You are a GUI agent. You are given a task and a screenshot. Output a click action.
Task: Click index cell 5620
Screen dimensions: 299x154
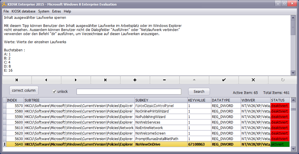click(x=15, y=133)
